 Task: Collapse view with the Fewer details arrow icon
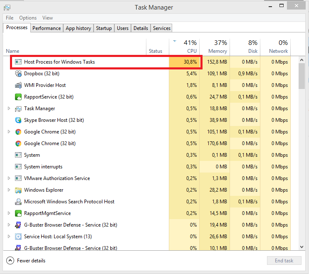coord(10,261)
